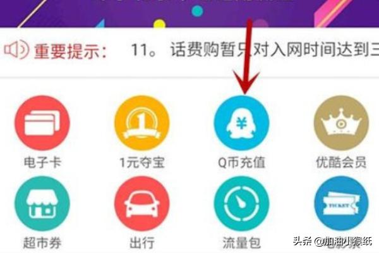Click the 流量包 text label

[x=241, y=243]
